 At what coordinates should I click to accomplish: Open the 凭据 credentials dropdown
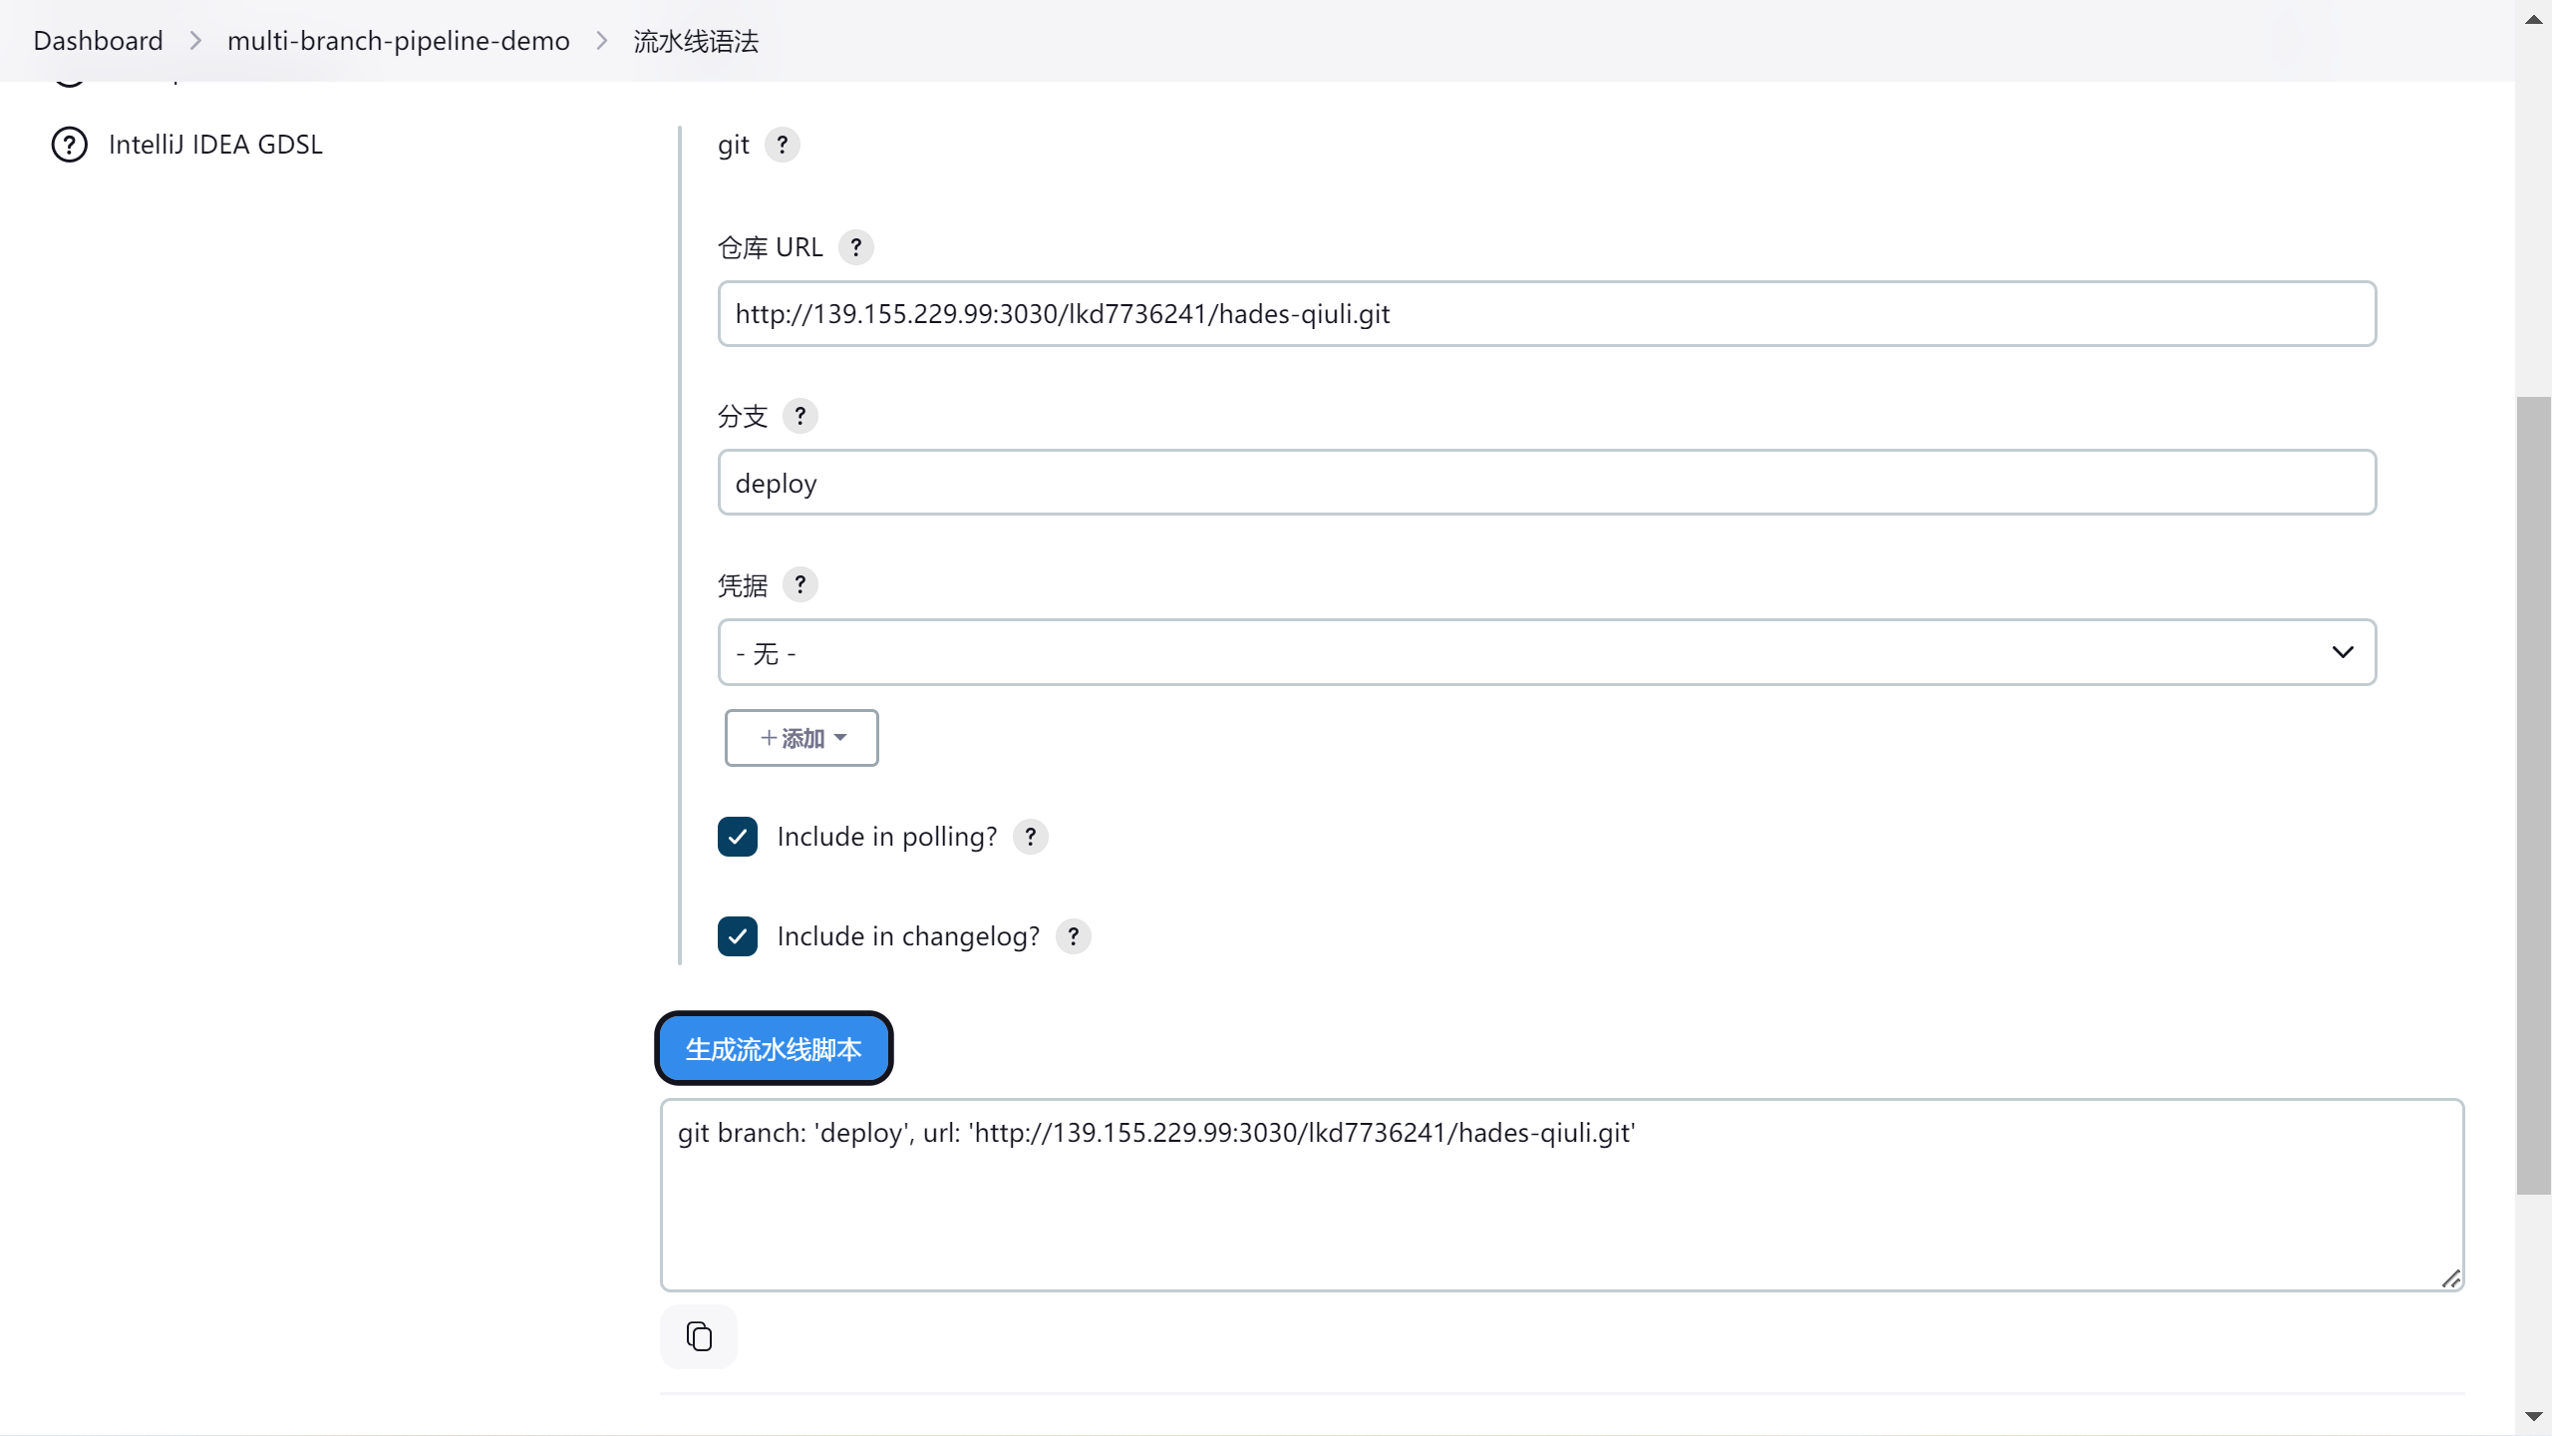coord(1546,652)
